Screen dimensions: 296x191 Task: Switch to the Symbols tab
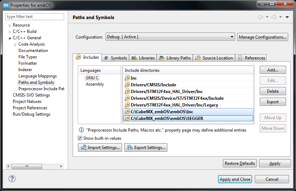coord(115,58)
